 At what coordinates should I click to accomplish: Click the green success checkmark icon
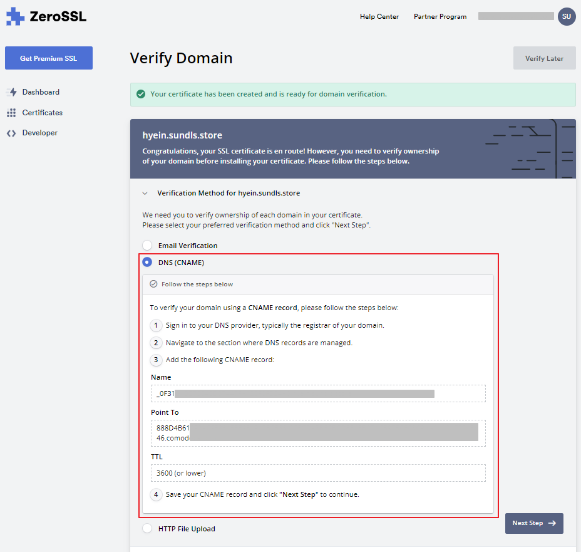click(x=141, y=94)
